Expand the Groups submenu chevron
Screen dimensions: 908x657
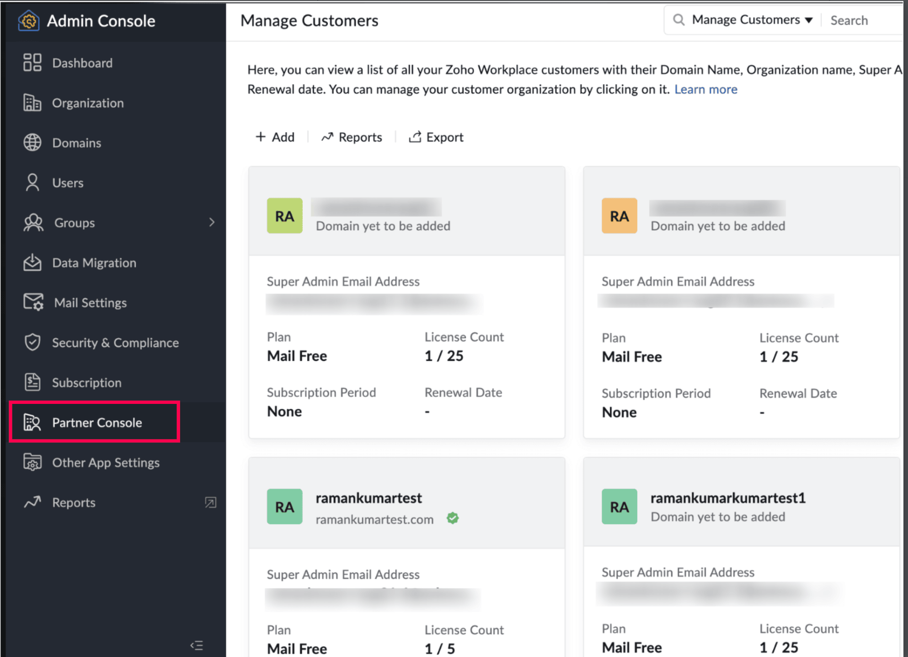[211, 223]
